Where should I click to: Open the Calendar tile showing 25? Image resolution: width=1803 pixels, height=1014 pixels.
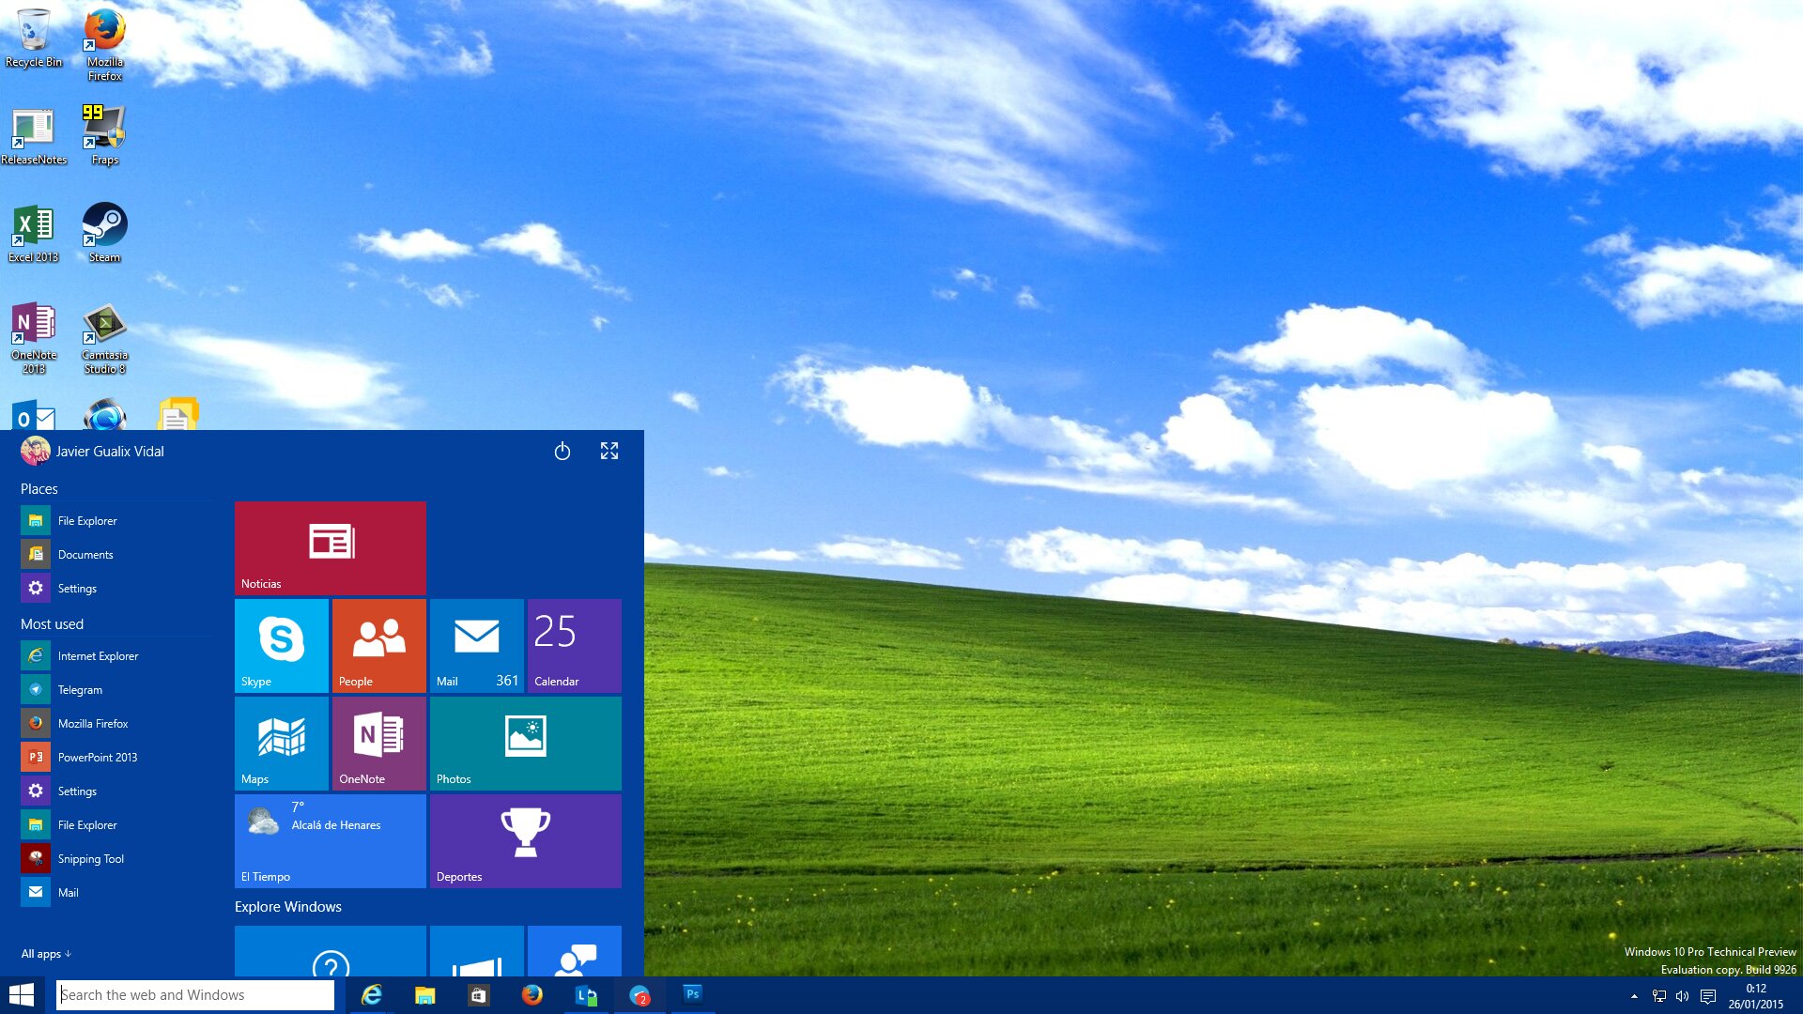(x=574, y=646)
